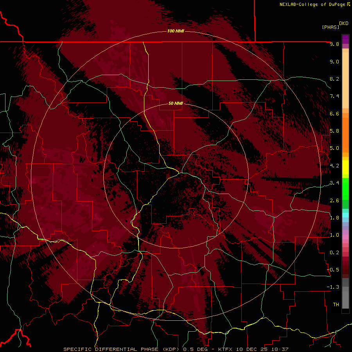
Task: Click the 'NEXLAB-College of DuPage' credit text
Action: tap(312, 4)
